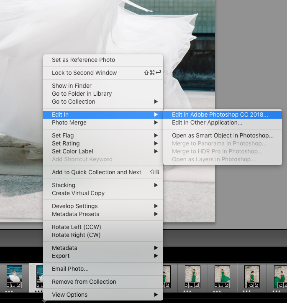The image size is (287, 303).
Task: Expand the Photo Merge submenu
Action: pos(103,122)
